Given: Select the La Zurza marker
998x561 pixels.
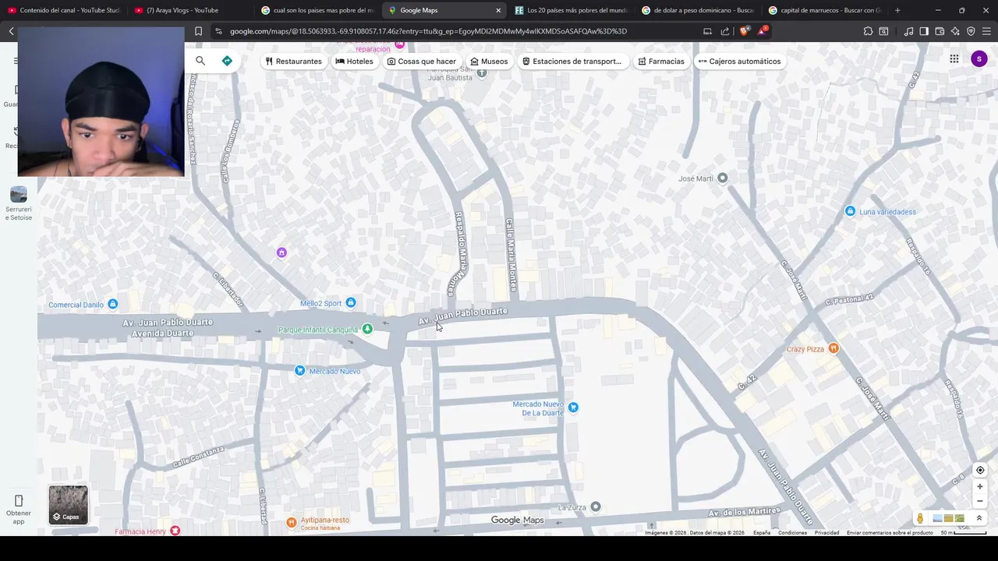Looking at the screenshot, I should [596, 507].
